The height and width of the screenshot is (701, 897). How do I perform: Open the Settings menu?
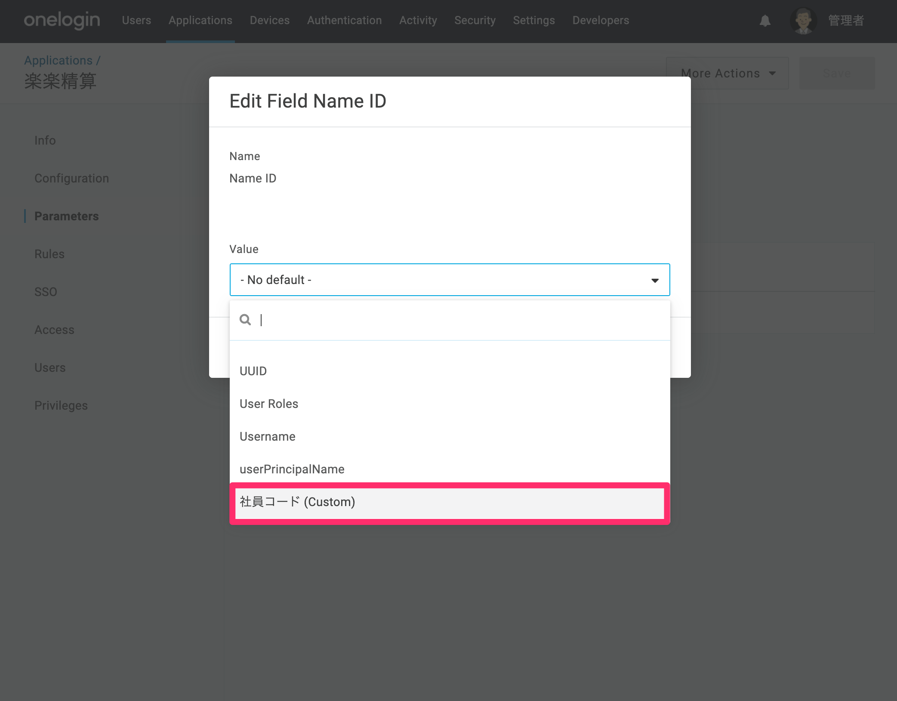coord(534,20)
